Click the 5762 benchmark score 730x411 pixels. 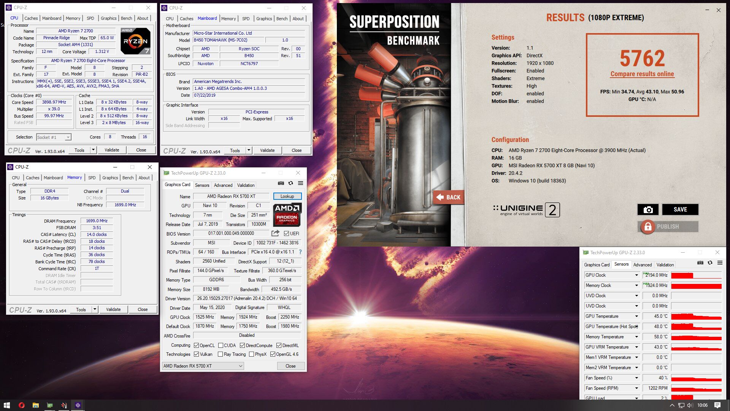[x=642, y=58]
